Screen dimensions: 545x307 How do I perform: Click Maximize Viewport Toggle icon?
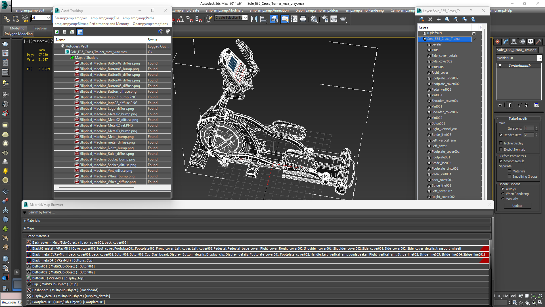coord(540,303)
